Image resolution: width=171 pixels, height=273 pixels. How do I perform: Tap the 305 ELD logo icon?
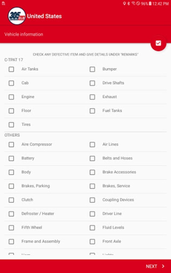click(x=17, y=16)
